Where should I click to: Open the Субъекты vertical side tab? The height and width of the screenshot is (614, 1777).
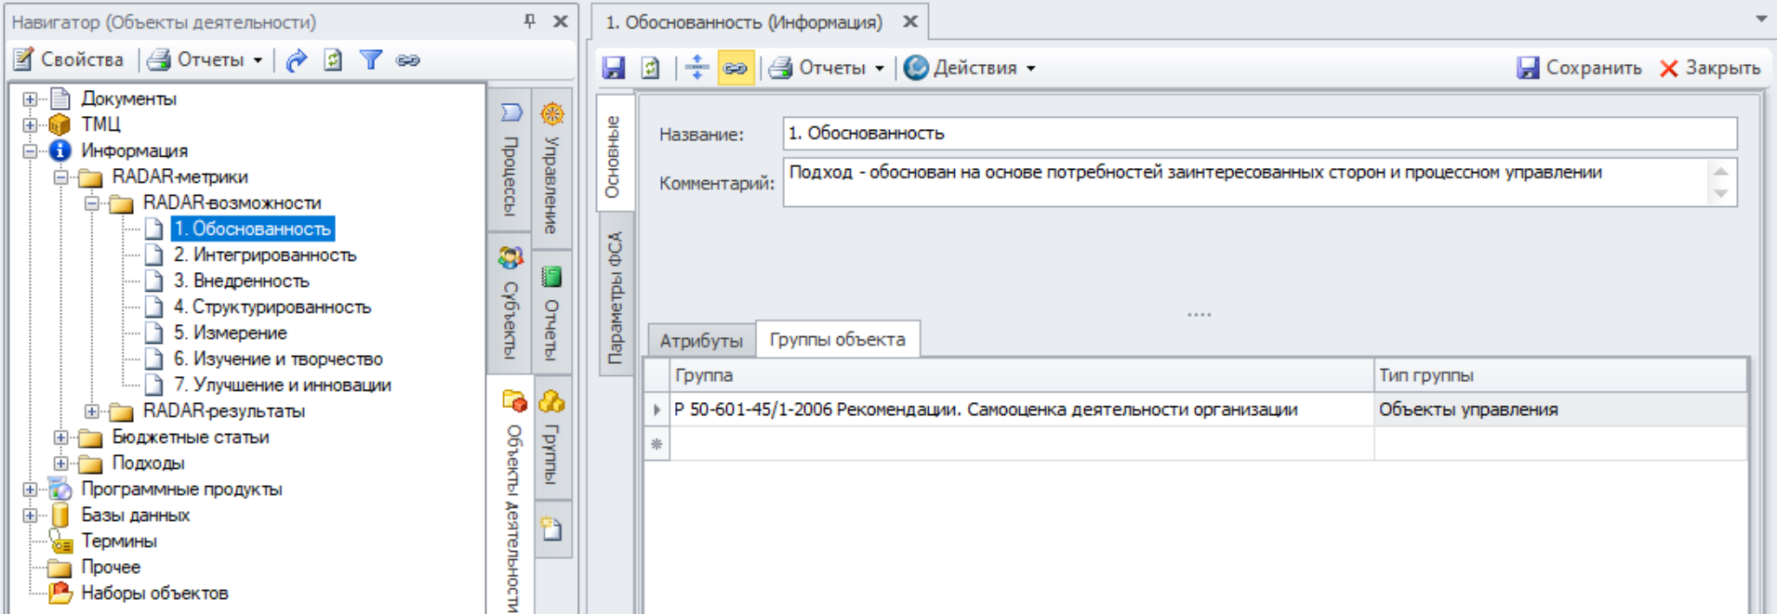[x=511, y=305]
